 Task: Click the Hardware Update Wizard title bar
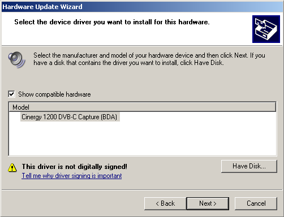click(x=142, y=7)
